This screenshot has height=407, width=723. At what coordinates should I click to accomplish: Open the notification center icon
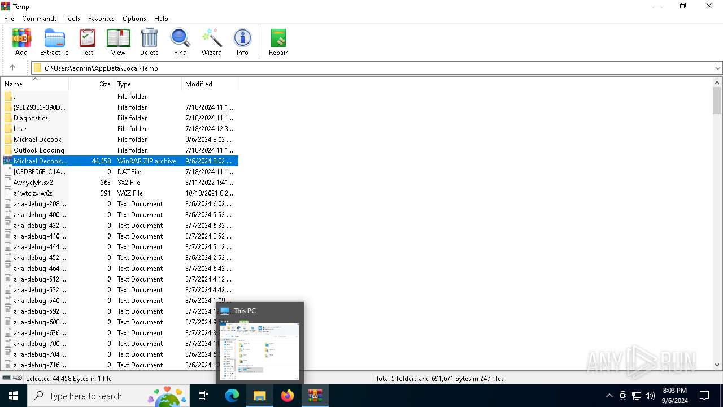pos(704,396)
